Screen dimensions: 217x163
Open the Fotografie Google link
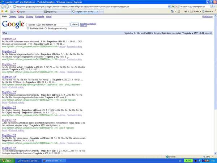pos(40,17)
